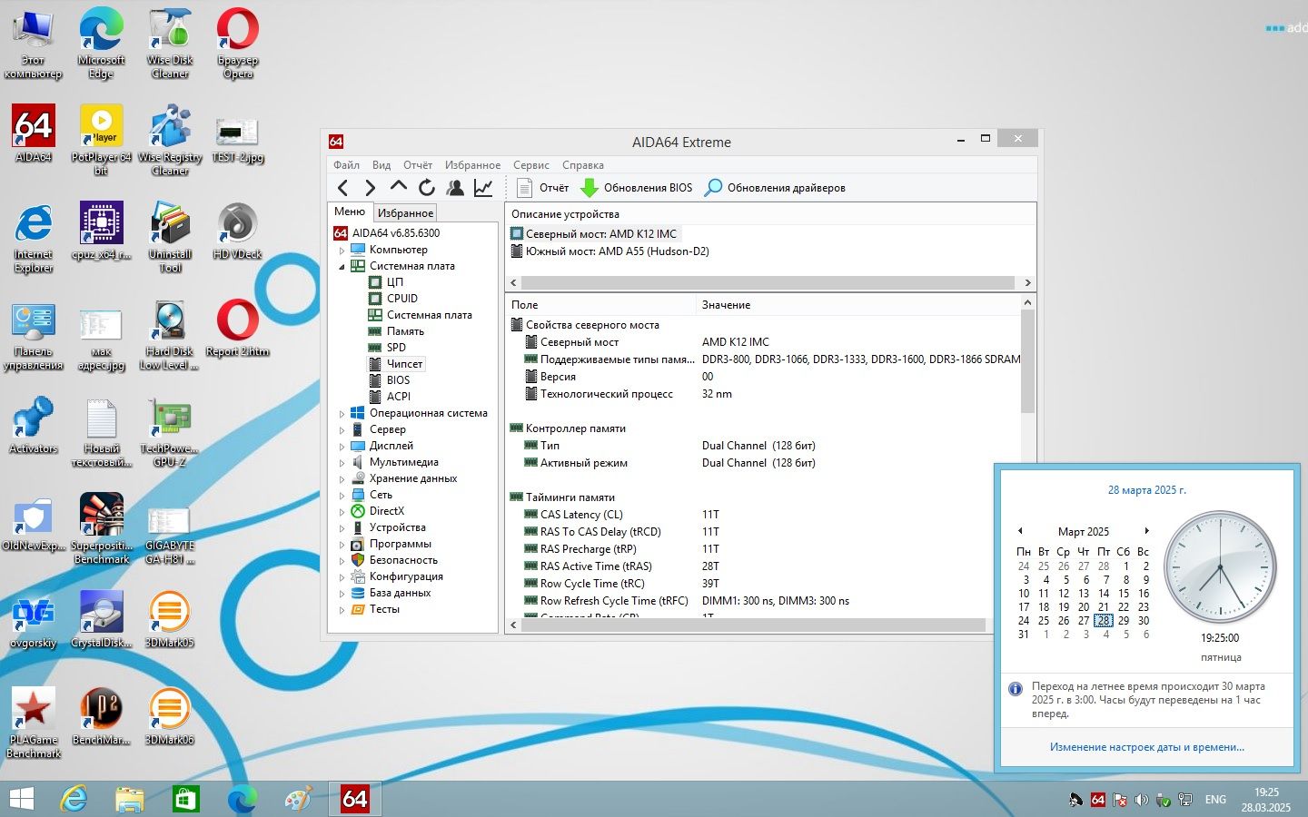Select Северный мост AMD K12 IMC device
This screenshot has height=817, width=1308.
(x=594, y=234)
